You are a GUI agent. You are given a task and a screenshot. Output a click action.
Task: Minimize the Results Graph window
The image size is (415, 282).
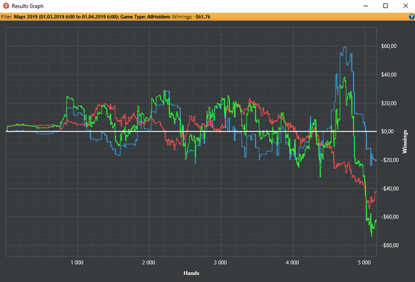(366, 6)
